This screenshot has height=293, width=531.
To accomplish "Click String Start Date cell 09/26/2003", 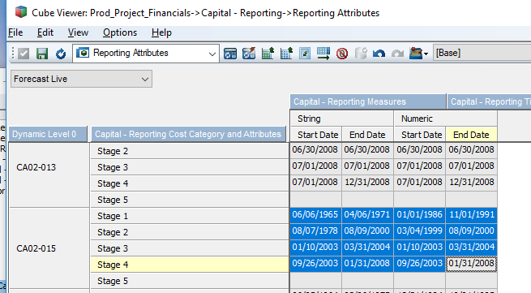I will click(315, 264).
